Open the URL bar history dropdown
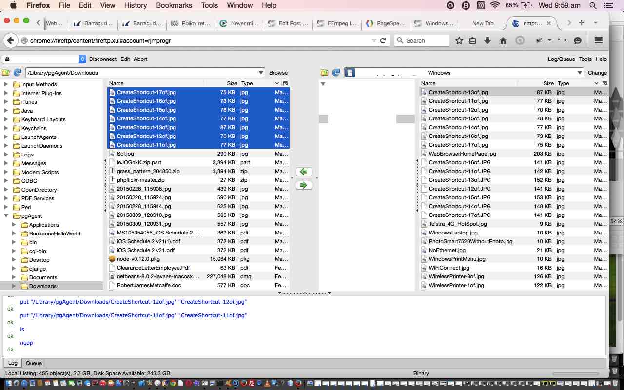 [x=374, y=40]
